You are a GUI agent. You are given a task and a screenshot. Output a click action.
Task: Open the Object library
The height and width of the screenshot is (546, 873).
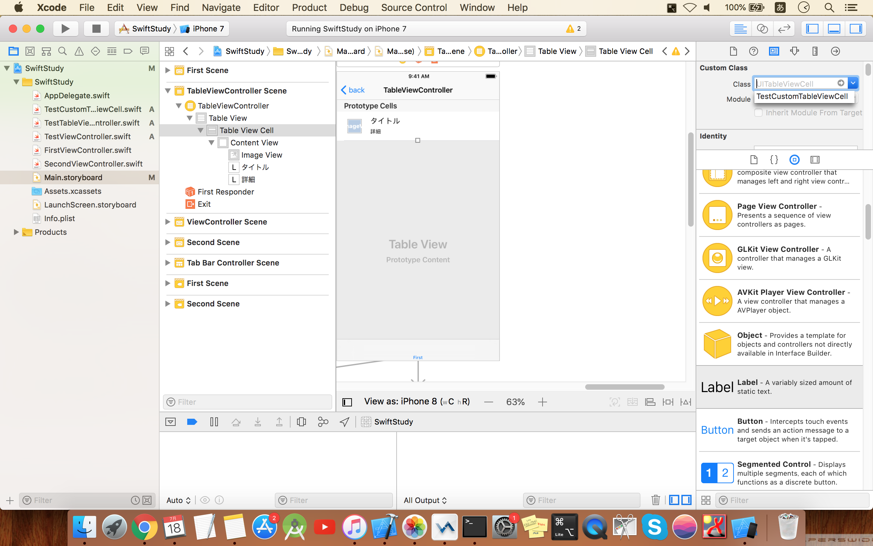(x=795, y=159)
